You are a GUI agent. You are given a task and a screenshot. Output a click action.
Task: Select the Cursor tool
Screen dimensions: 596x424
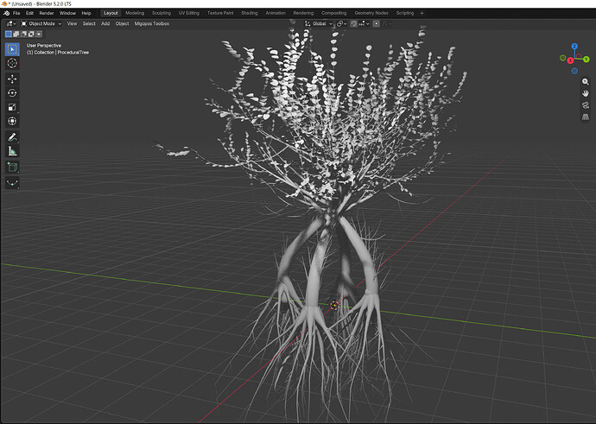[x=12, y=63]
